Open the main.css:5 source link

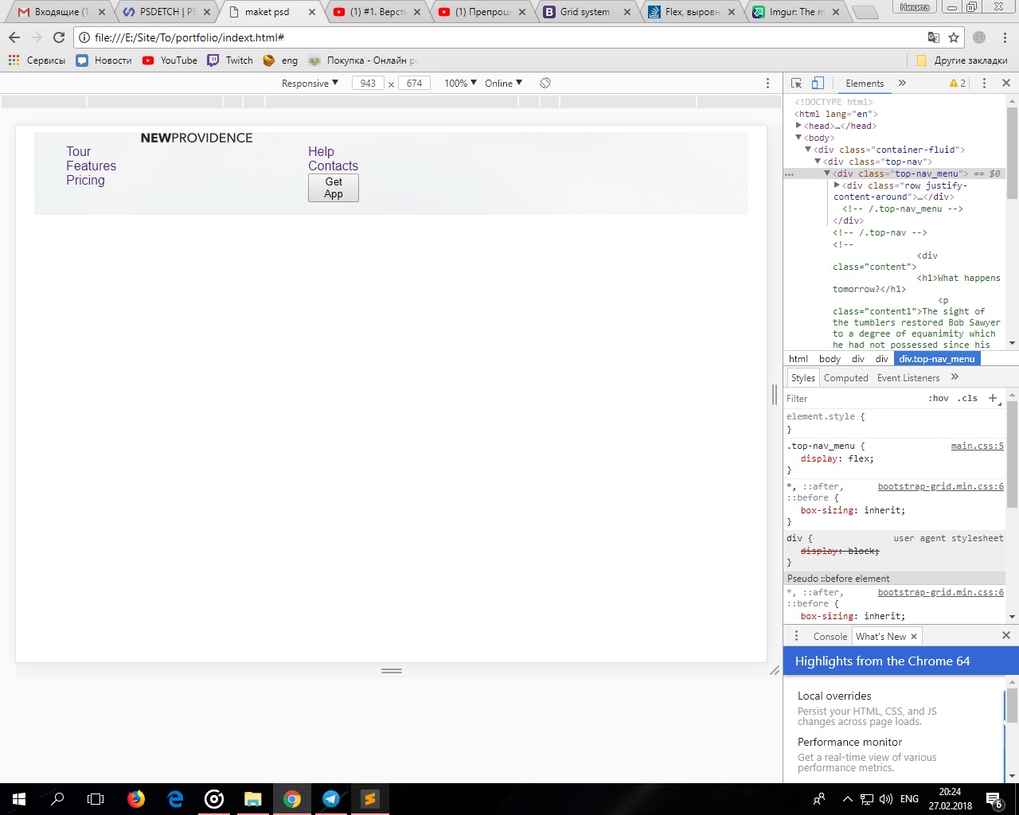click(x=977, y=446)
